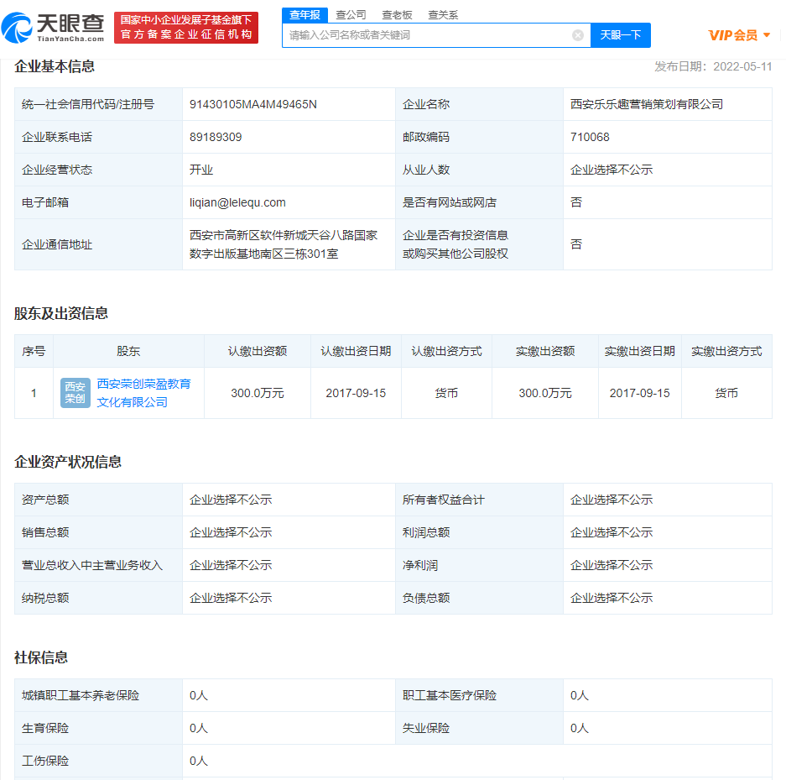Viewport: 786px width, 780px height.
Task: Click the credit code 91430105MA4M49465N
Action: pyautogui.click(x=253, y=104)
